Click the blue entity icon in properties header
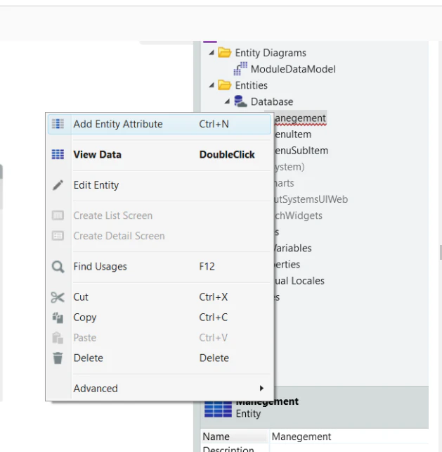The height and width of the screenshot is (452, 442). 218,409
